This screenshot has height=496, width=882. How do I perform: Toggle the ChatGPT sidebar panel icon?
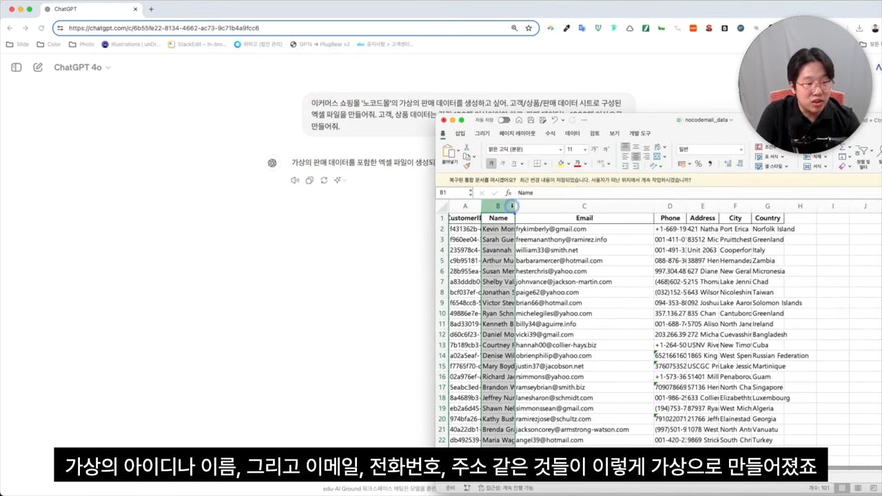pyautogui.click(x=17, y=68)
